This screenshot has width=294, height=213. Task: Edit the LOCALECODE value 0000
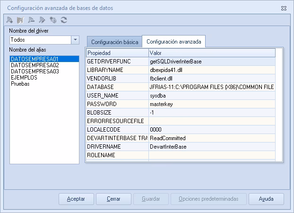tap(212, 130)
